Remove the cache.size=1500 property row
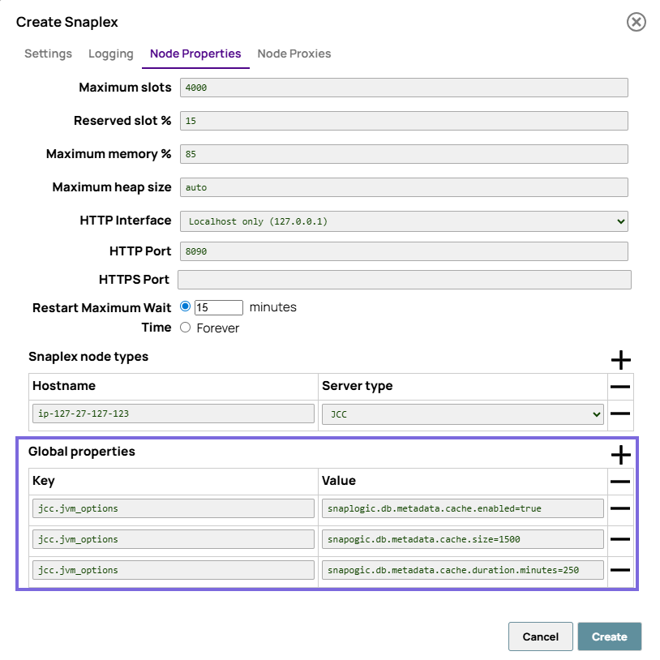 [620, 538]
